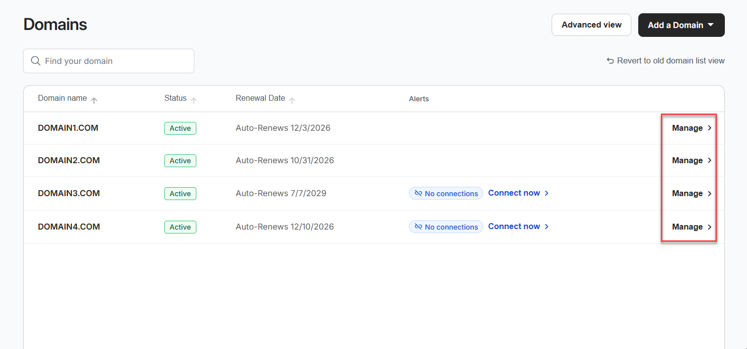Revert to old domain list view
747x349 pixels.
coord(665,61)
